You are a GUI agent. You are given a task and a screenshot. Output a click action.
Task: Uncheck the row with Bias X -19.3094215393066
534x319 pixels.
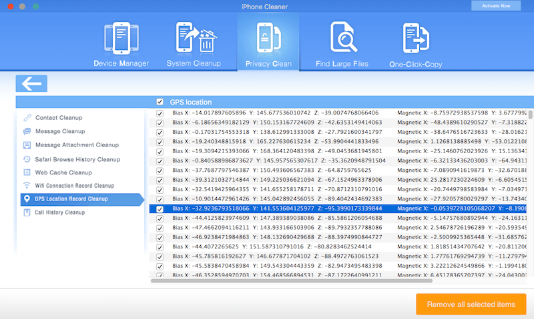click(160, 152)
